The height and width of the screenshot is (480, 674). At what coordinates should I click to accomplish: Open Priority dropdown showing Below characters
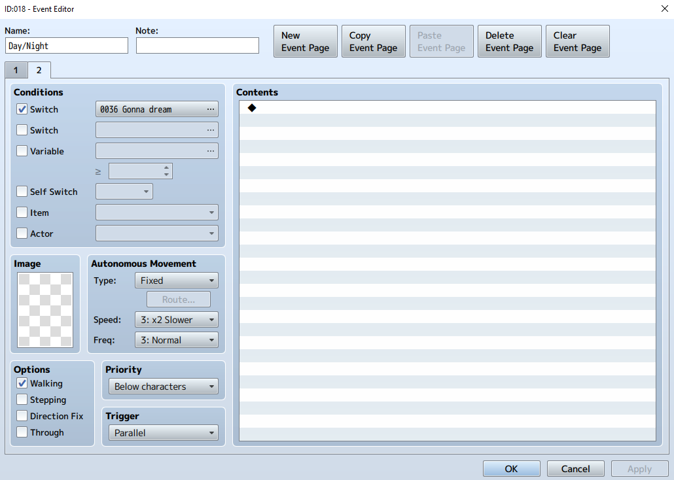tap(164, 386)
